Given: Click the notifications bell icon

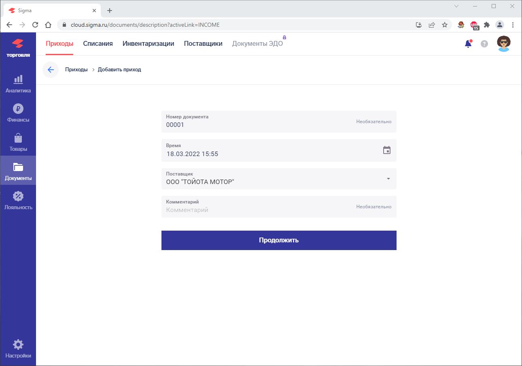Looking at the screenshot, I should pos(468,44).
